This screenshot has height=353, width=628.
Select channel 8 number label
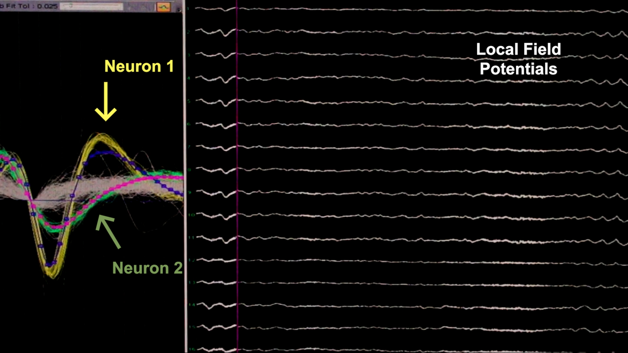pos(189,170)
